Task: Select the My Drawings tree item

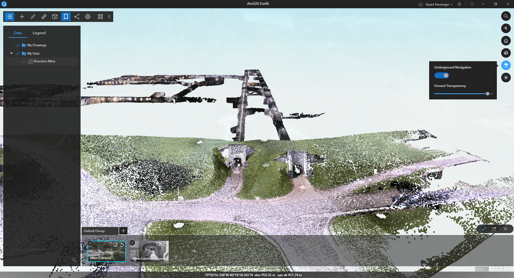Action: (x=37, y=45)
